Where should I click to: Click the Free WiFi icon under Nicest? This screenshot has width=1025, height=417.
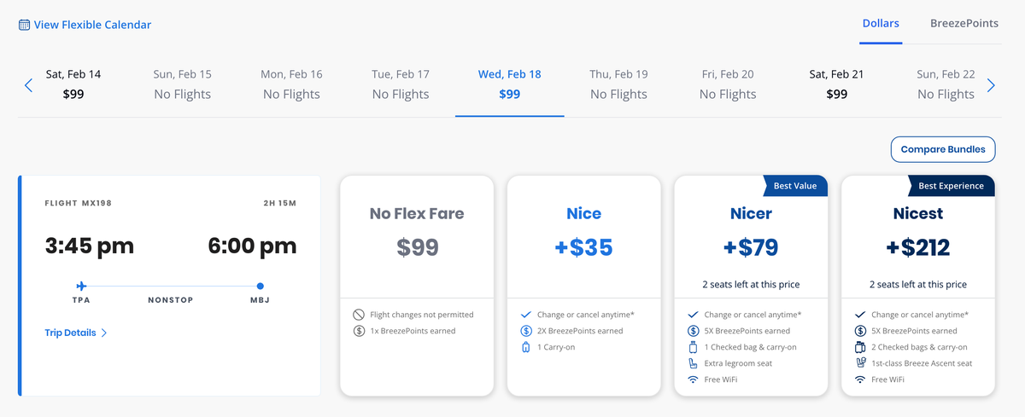click(x=860, y=379)
